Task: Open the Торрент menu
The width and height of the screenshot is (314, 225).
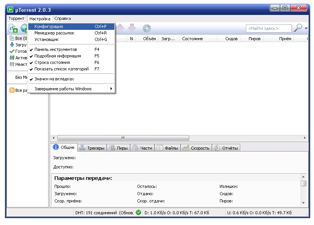Action: (x=16, y=18)
